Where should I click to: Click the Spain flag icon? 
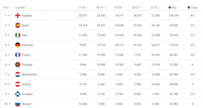coord(18,25)
